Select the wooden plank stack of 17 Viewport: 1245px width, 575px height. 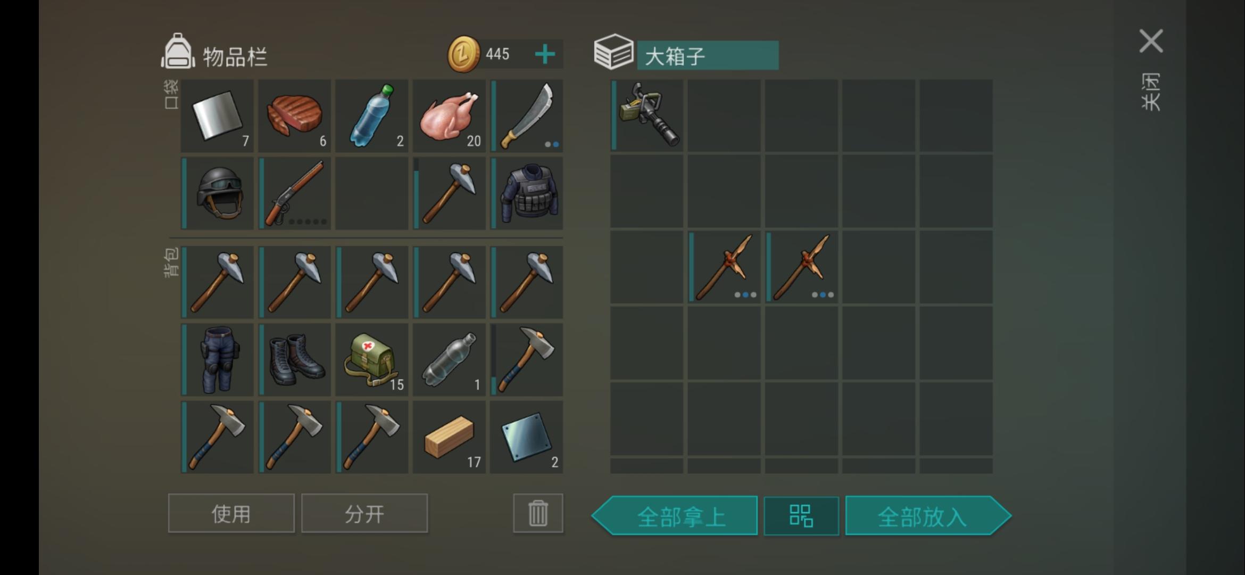click(449, 437)
